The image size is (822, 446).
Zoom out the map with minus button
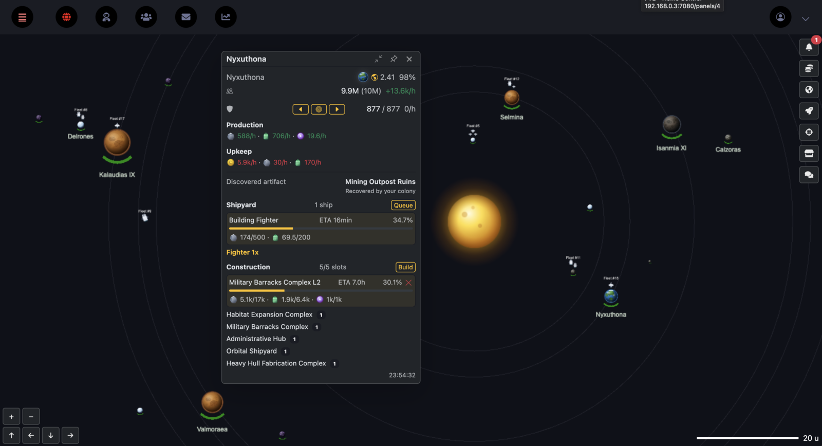31,416
